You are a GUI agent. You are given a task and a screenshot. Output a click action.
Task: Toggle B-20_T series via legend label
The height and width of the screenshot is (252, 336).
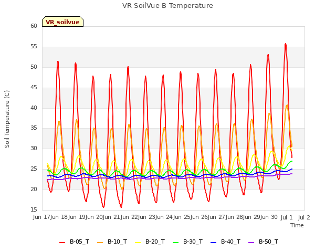(x=155, y=241)
